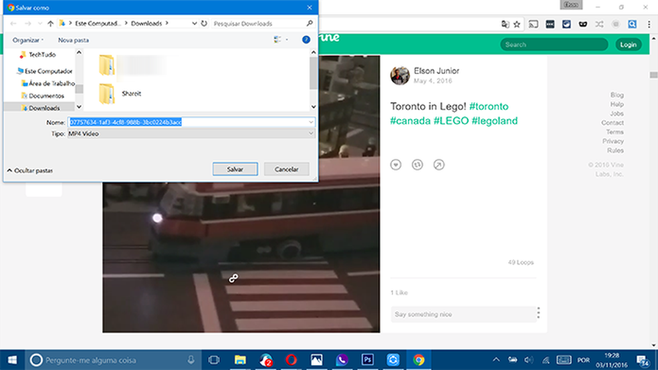Viewport: 658px width, 370px height.
Task: Click the Chrome cast extension icon
Action: [534, 24]
